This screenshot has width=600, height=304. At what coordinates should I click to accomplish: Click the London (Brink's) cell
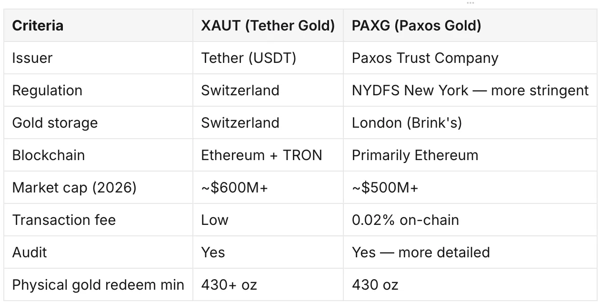tap(470, 122)
